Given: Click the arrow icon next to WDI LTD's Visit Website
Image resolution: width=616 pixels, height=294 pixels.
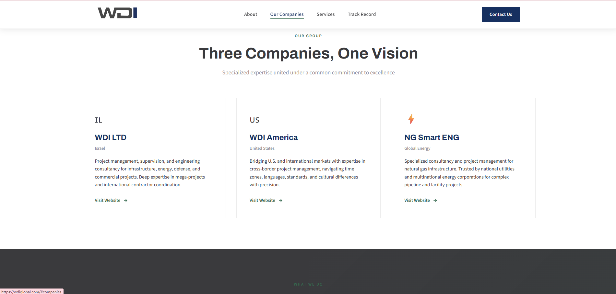Looking at the screenshot, I should (x=125, y=201).
